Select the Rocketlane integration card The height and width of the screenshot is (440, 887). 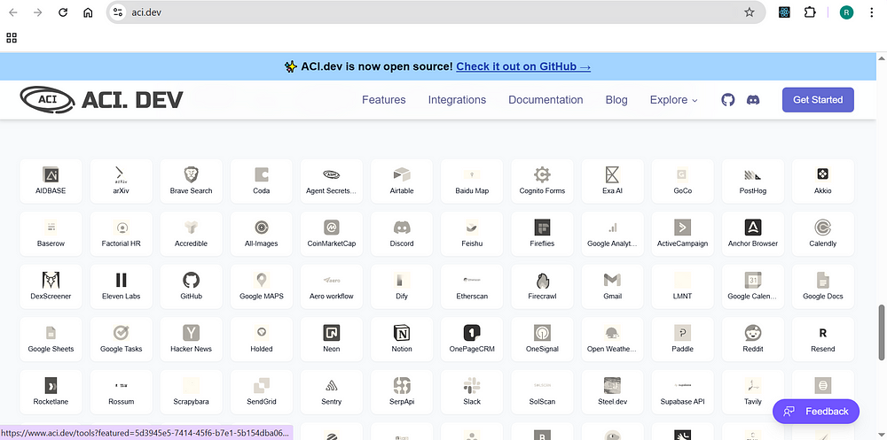pos(51,392)
